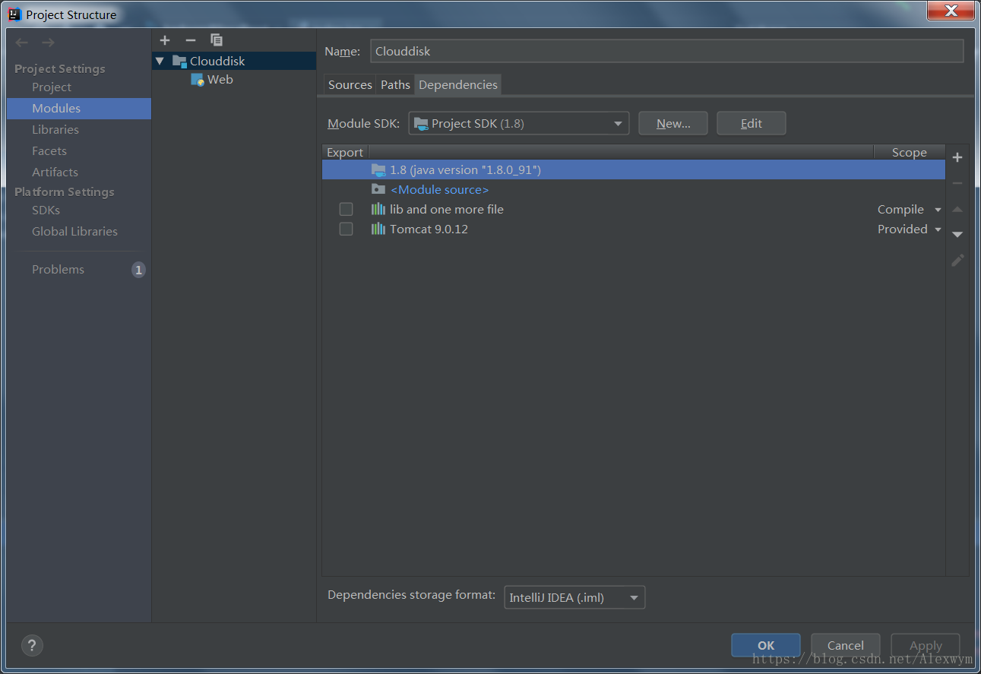Click the JDK 1.8 folder icon
The height and width of the screenshot is (674, 981).
click(378, 170)
